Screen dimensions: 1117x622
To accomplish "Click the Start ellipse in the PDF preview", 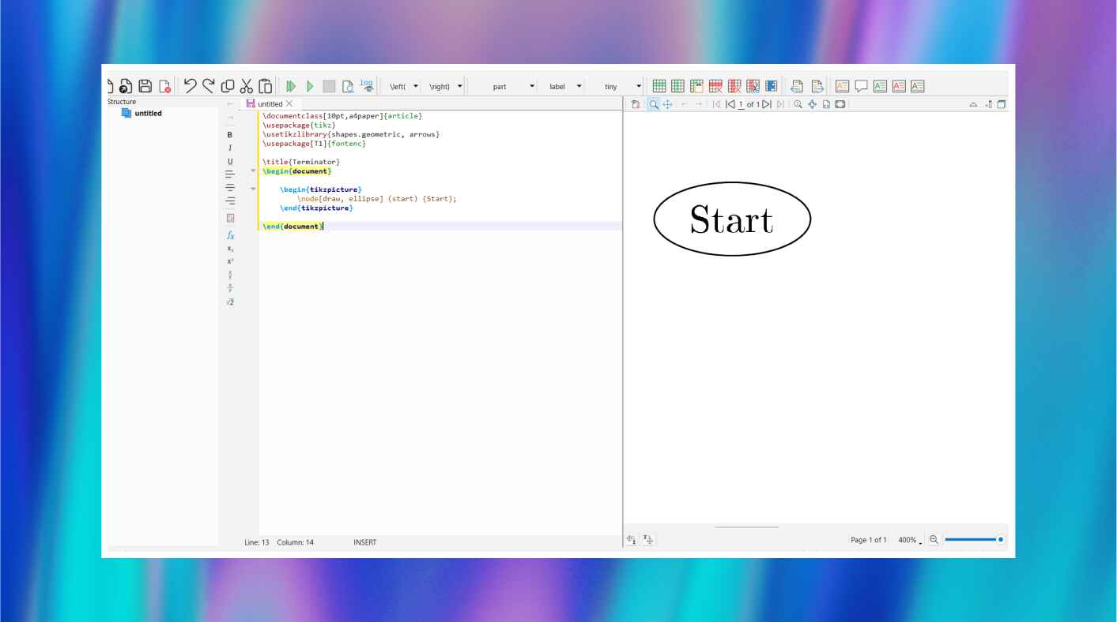I will click(x=732, y=219).
